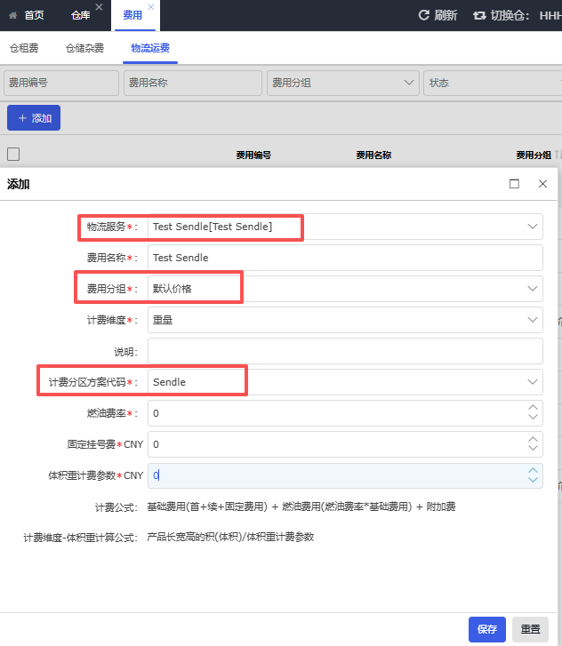Image resolution: width=562 pixels, height=646 pixels.
Task: Increase the 燃油费率 value with up arrow
Action: 533,408
